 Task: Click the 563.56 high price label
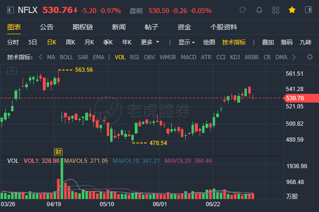point(84,70)
